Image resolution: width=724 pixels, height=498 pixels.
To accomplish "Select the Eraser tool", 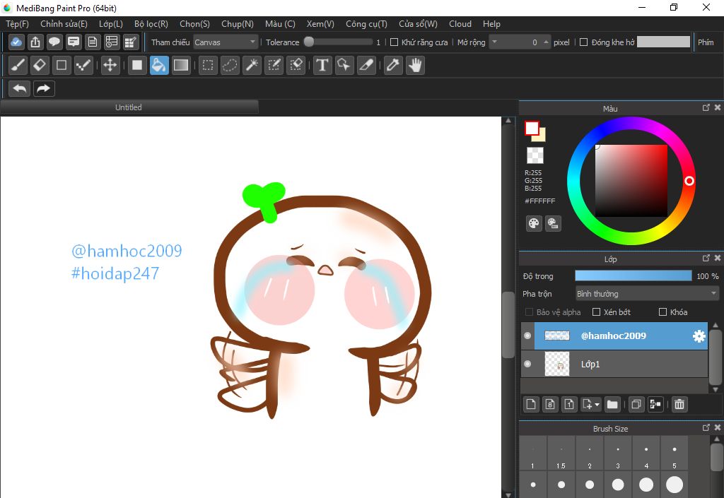I will click(x=40, y=66).
